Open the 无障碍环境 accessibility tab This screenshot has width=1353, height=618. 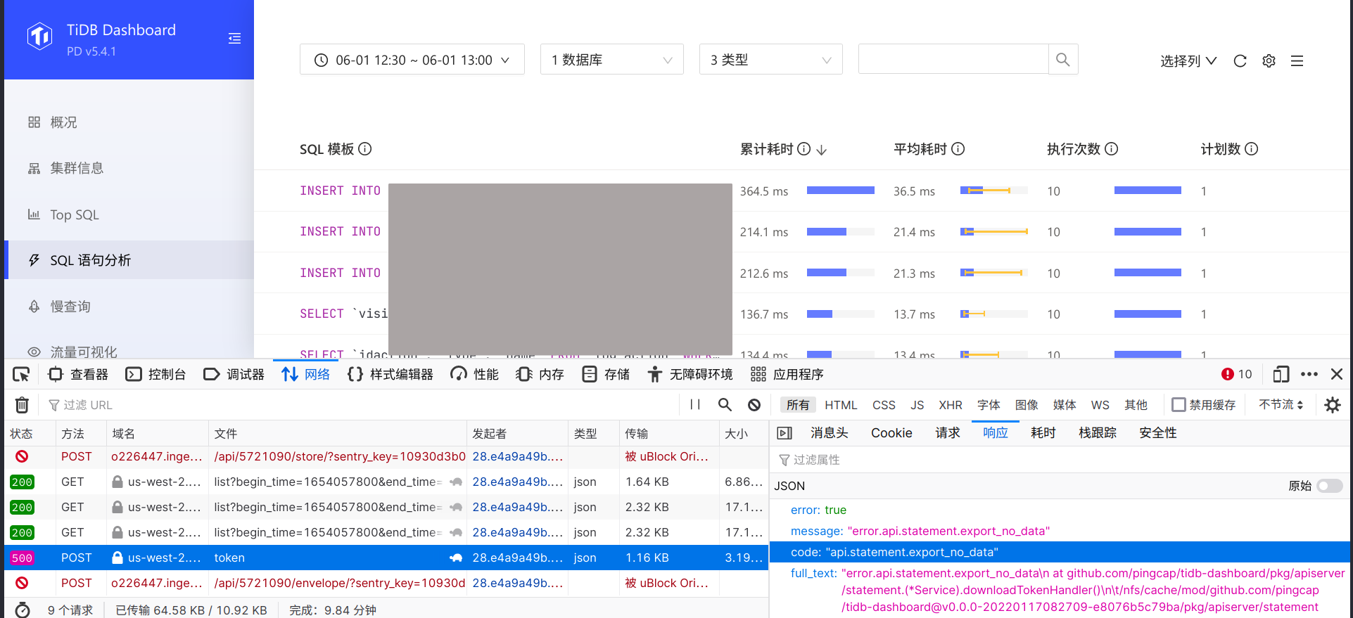tap(690, 375)
